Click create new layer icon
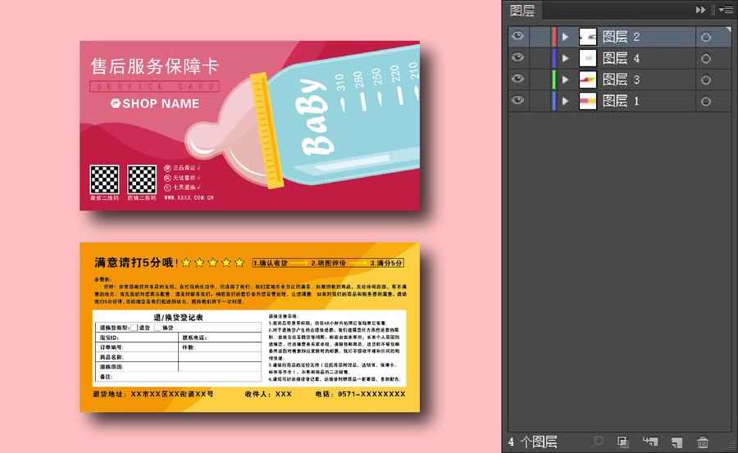Screen dimensions: 738x453 pos(676,442)
